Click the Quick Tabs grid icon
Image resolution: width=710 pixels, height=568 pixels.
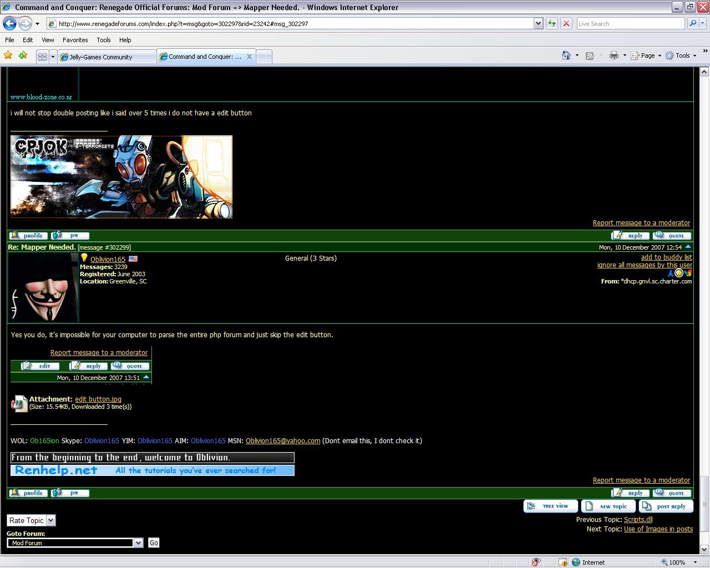point(42,57)
